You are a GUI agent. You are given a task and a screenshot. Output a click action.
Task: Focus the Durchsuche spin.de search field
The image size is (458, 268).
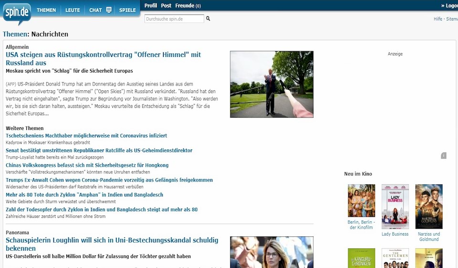pos(174,19)
